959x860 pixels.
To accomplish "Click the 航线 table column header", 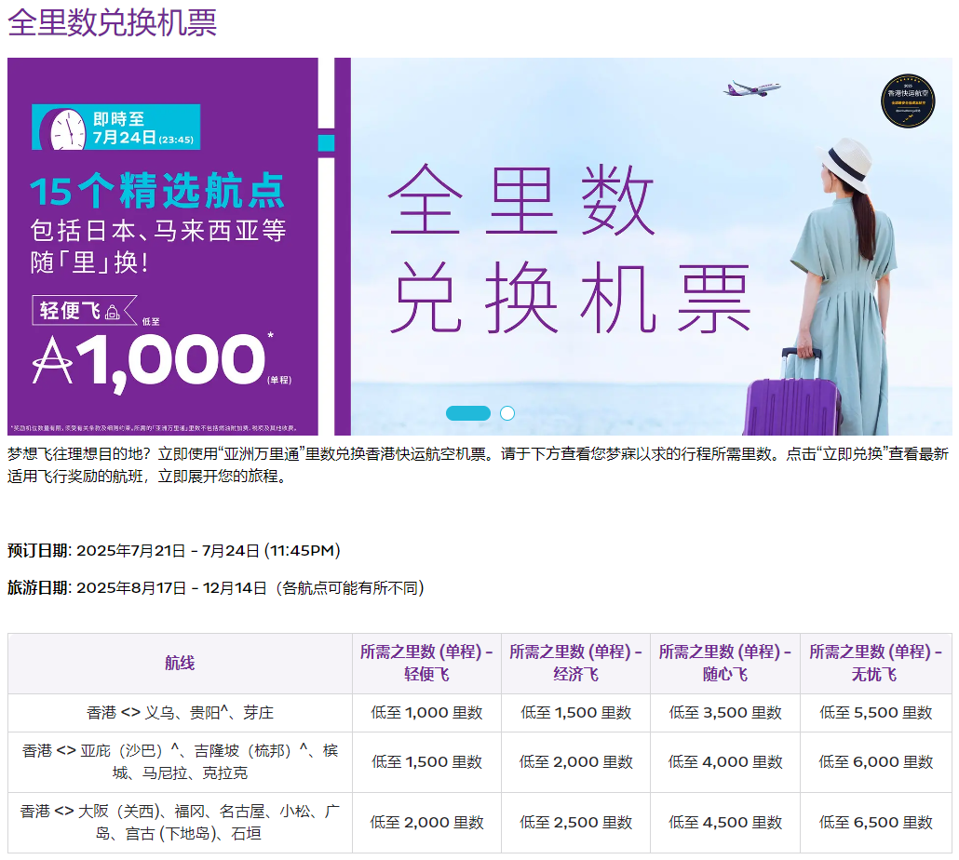I will click(x=180, y=664).
